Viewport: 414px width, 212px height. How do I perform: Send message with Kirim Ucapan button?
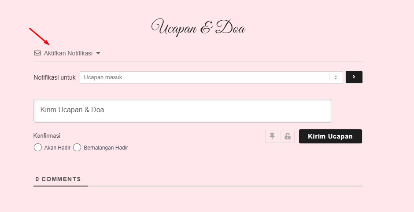(330, 136)
